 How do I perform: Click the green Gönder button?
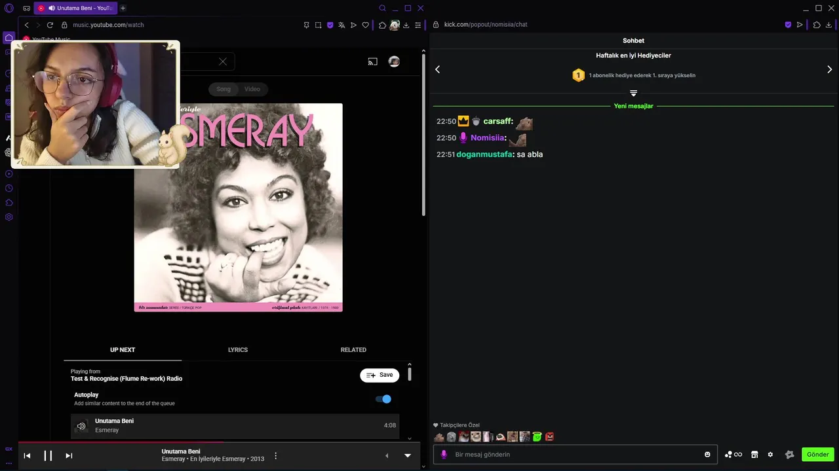point(817,455)
